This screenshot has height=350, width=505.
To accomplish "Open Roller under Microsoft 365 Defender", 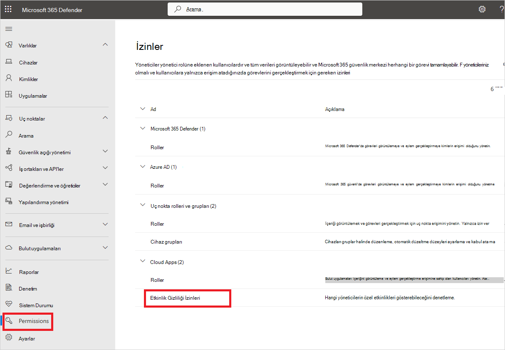I will (x=157, y=147).
